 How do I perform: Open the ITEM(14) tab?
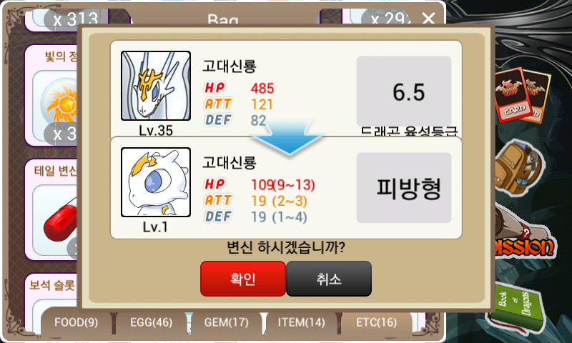(x=301, y=322)
